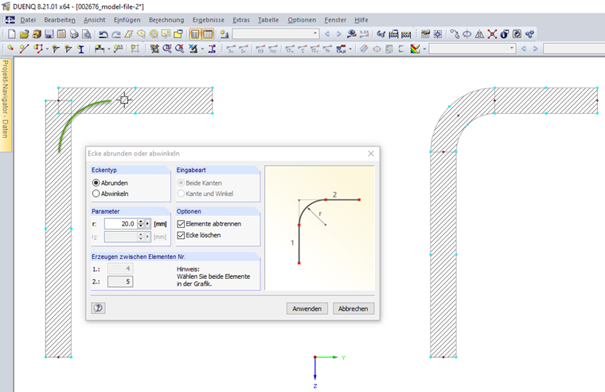Open the Projekt-Navigator Daten side tab
Screen dimensions: 605x392
point(6,104)
